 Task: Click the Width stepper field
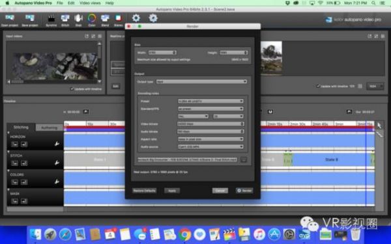coord(162,53)
